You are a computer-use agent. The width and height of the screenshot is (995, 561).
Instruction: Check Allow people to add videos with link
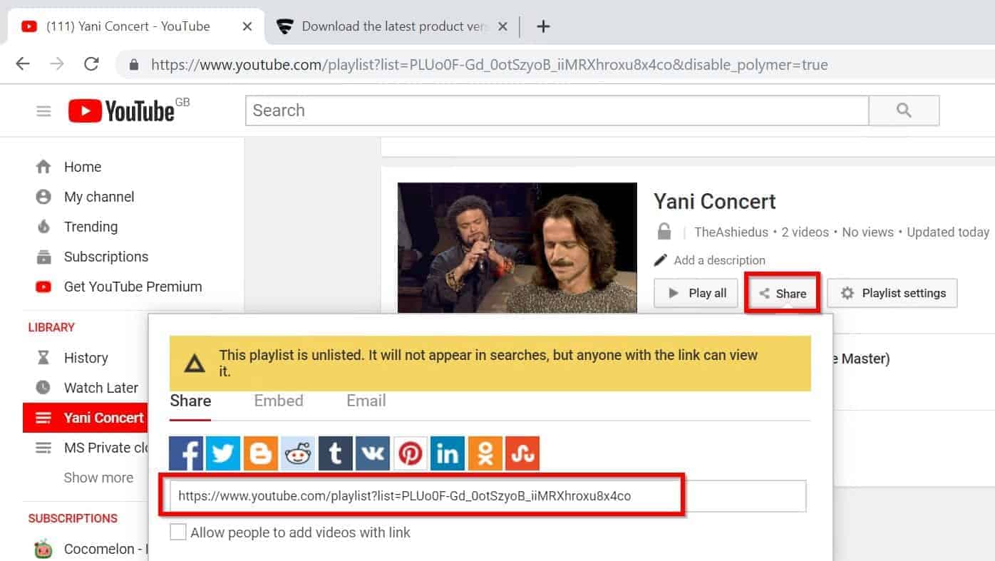click(178, 531)
